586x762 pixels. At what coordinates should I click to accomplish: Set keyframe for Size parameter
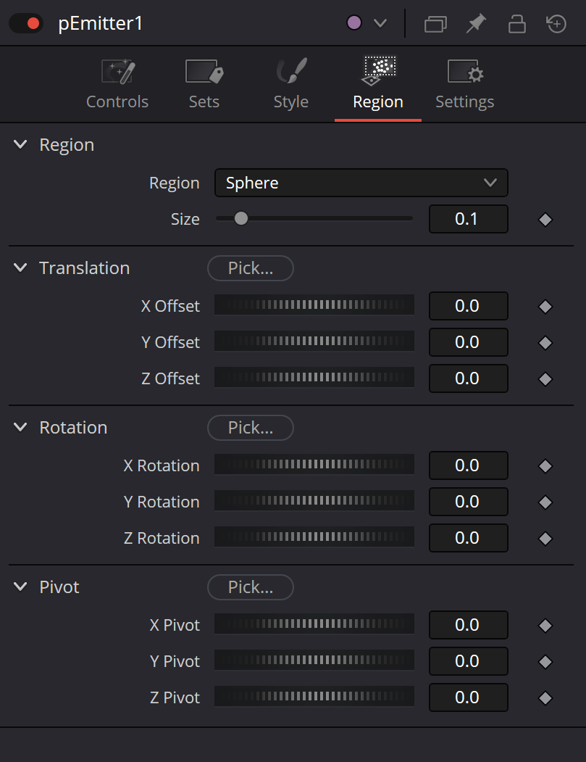pyautogui.click(x=545, y=220)
